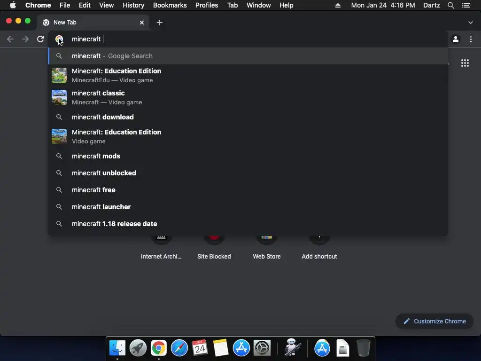Click the Google icon in address bar

(59, 39)
